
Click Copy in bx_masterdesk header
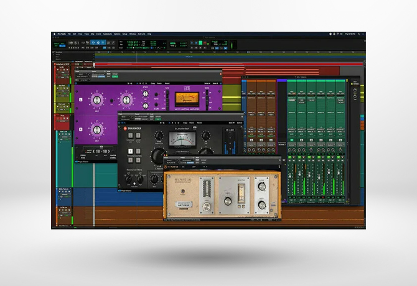185,123
